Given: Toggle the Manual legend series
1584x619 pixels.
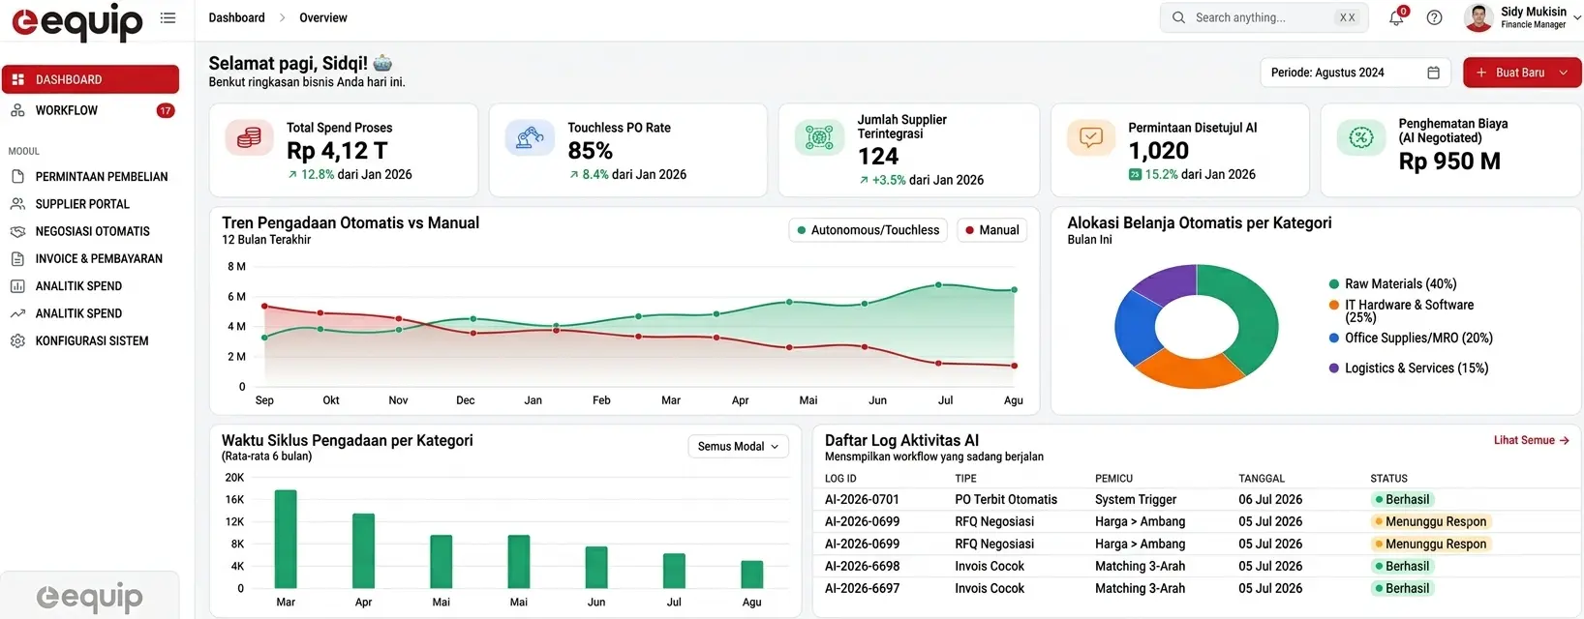Looking at the screenshot, I should tap(992, 230).
